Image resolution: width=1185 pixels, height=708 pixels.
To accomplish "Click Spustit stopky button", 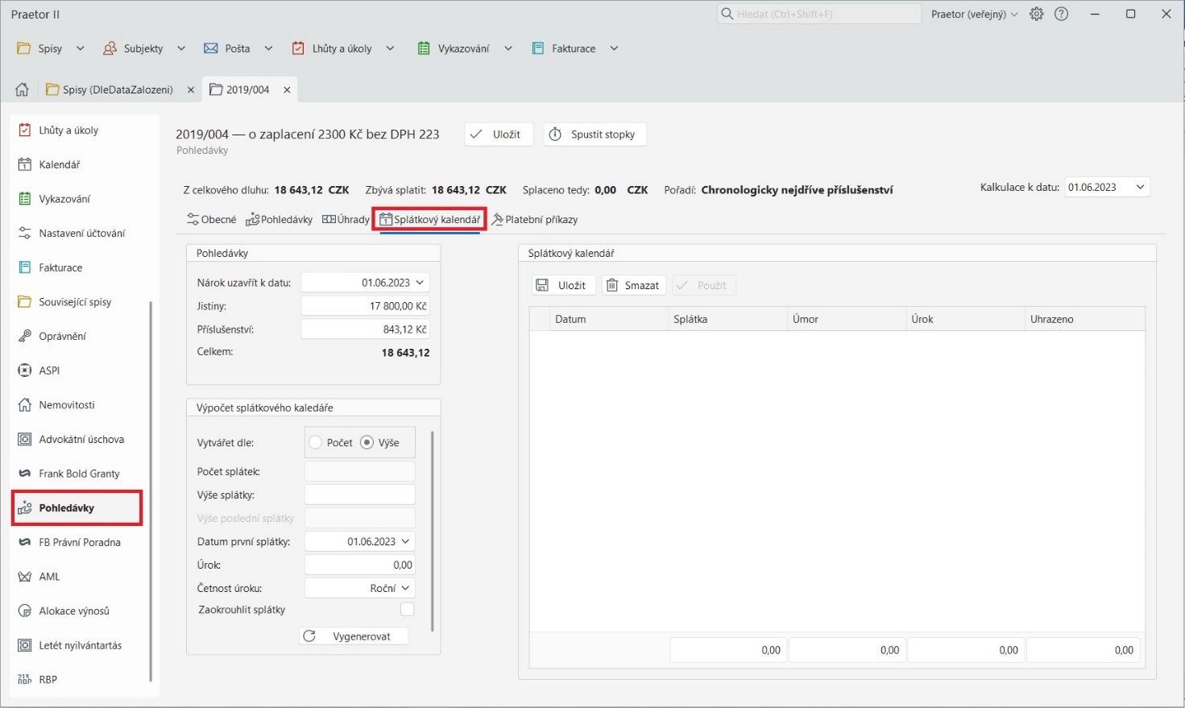I will [x=595, y=135].
